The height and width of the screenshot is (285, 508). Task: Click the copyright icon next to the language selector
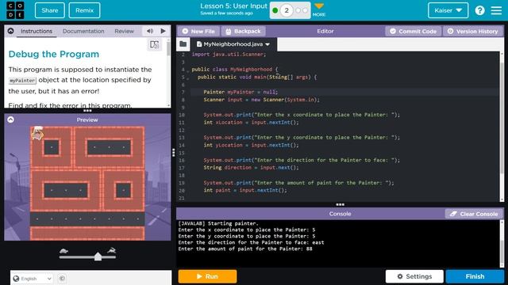coord(62,278)
